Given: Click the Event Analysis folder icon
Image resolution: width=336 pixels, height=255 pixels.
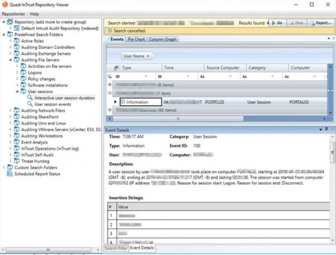Looking at the screenshot, I should click(16, 142).
